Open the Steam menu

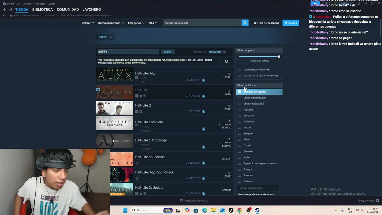pyautogui.click(x=8, y=4)
